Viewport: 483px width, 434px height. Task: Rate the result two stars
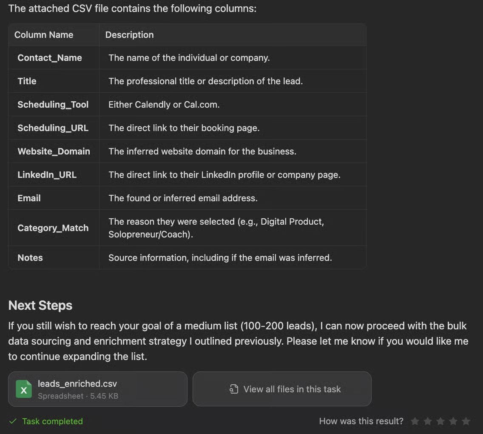click(428, 421)
